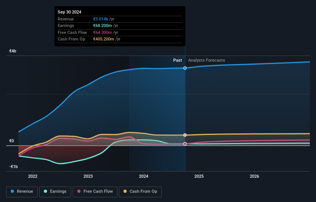Click the 2023 x-axis label
This screenshot has height=202, width=316.
pyautogui.click(x=88, y=176)
